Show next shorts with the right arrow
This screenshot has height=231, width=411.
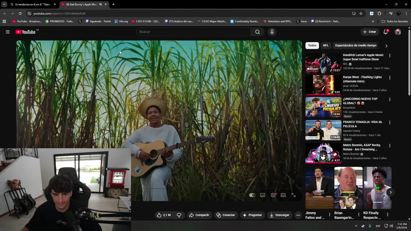390,193
